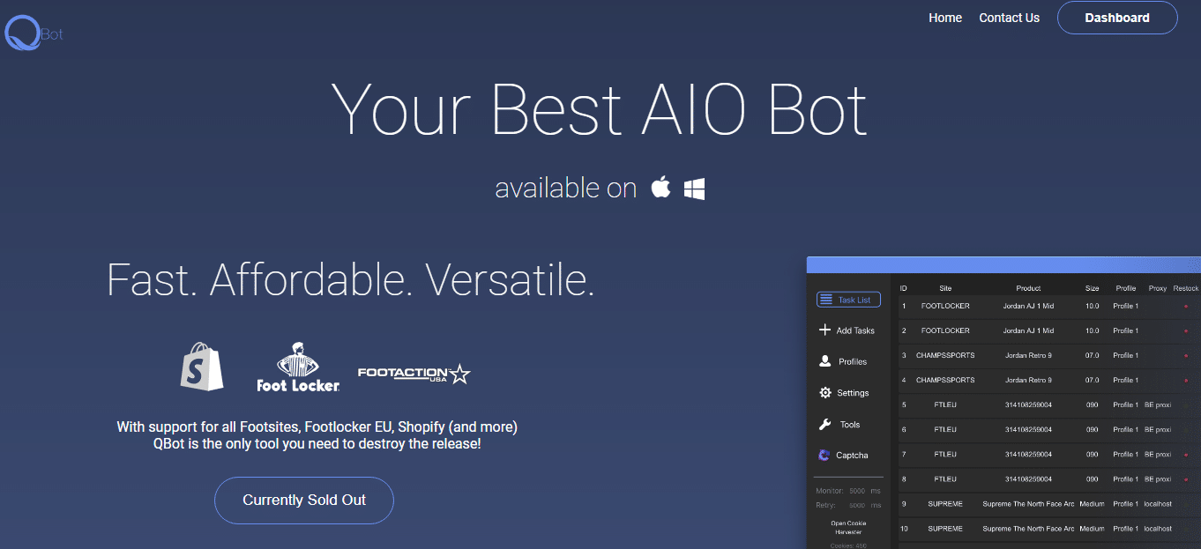Click the gear icon beside Settings
Image resolution: width=1201 pixels, height=549 pixels.
[825, 393]
